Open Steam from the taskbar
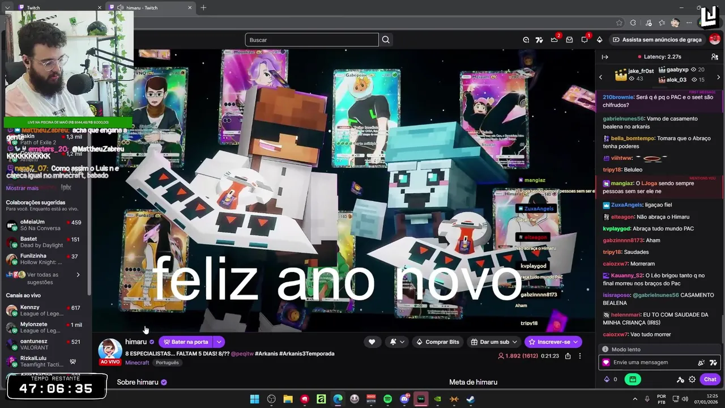Viewport: 725px width, 408px height. coord(471,399)
